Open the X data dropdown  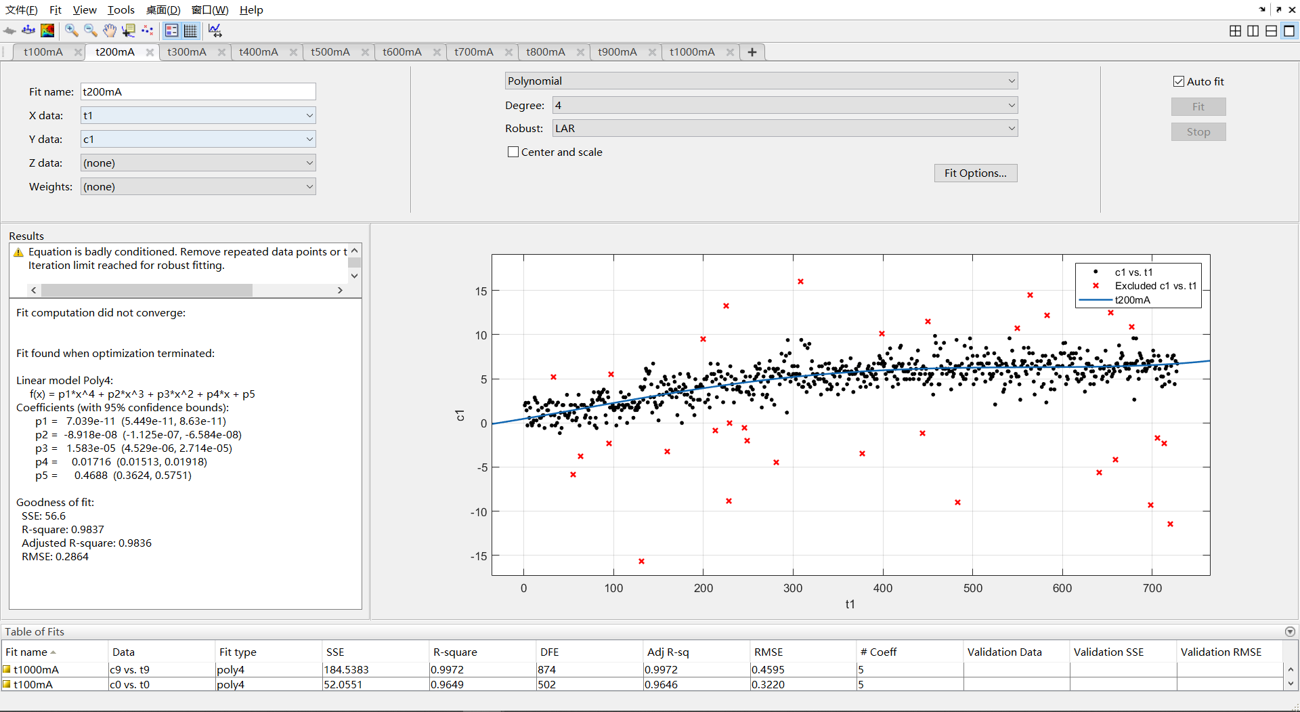click(x=198, y=115)
